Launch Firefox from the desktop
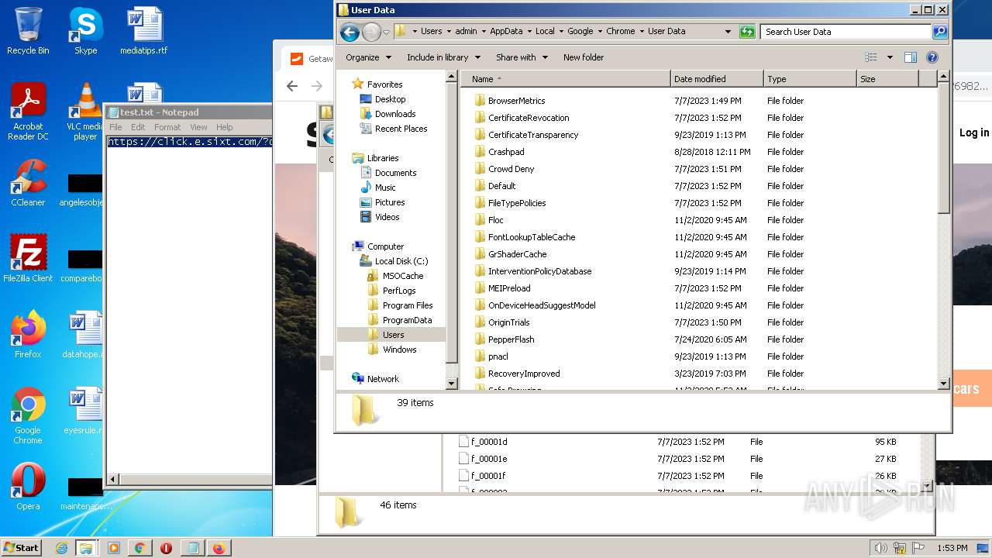This screenshot has width=992, height=558. pos(28,335)
